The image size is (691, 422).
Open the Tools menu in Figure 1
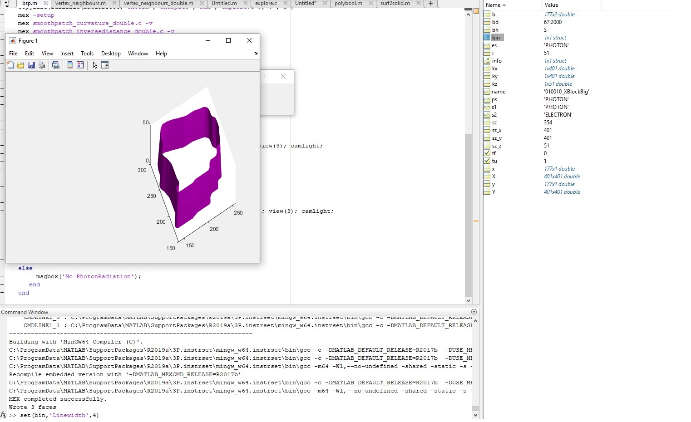point(87,54)
